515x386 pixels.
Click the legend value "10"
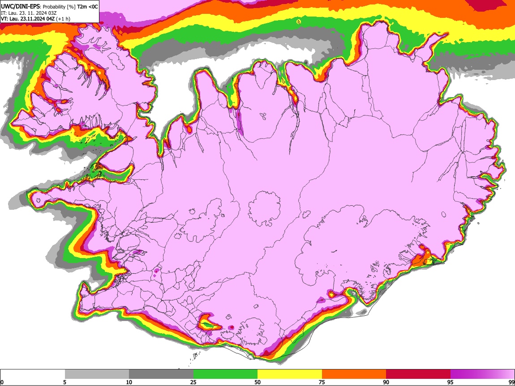129,382
